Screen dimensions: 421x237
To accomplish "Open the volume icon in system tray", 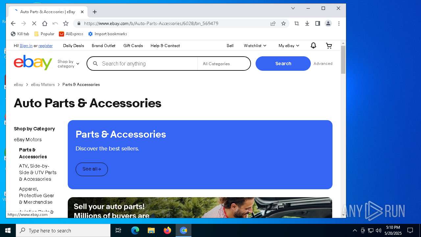I will point(379,230).
